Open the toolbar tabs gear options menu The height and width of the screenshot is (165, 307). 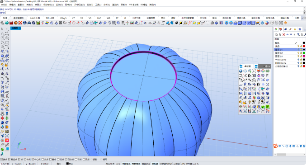click(x=305, y=18)
